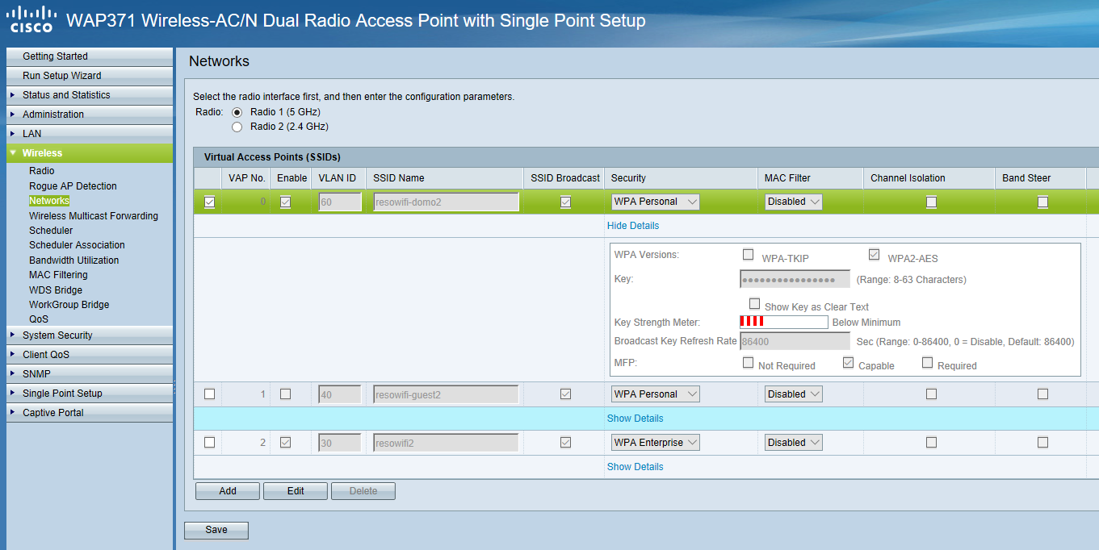This screenshot has width=1099, height=550.
Task: Show Details for resowifi-guest2
Action: coord(635,419)
